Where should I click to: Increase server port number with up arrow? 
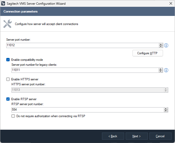tap(161, 44)
